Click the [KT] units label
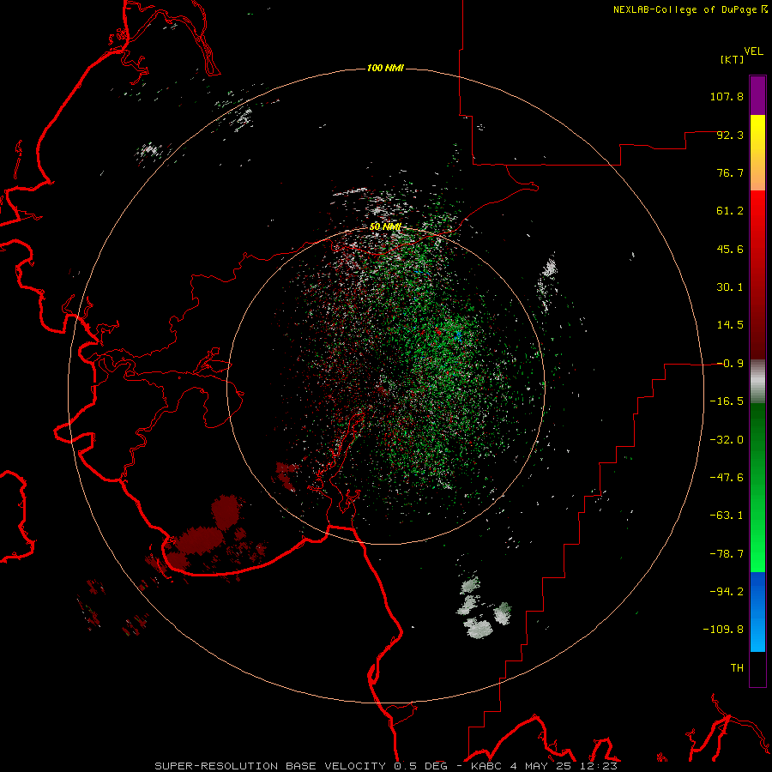 733,59
